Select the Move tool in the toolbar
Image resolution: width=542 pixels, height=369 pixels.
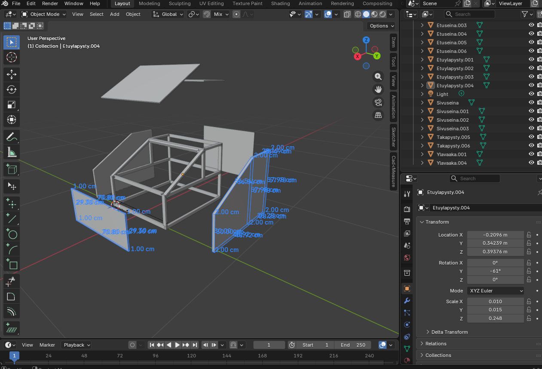pyautogui.click(x=12, y=74)
